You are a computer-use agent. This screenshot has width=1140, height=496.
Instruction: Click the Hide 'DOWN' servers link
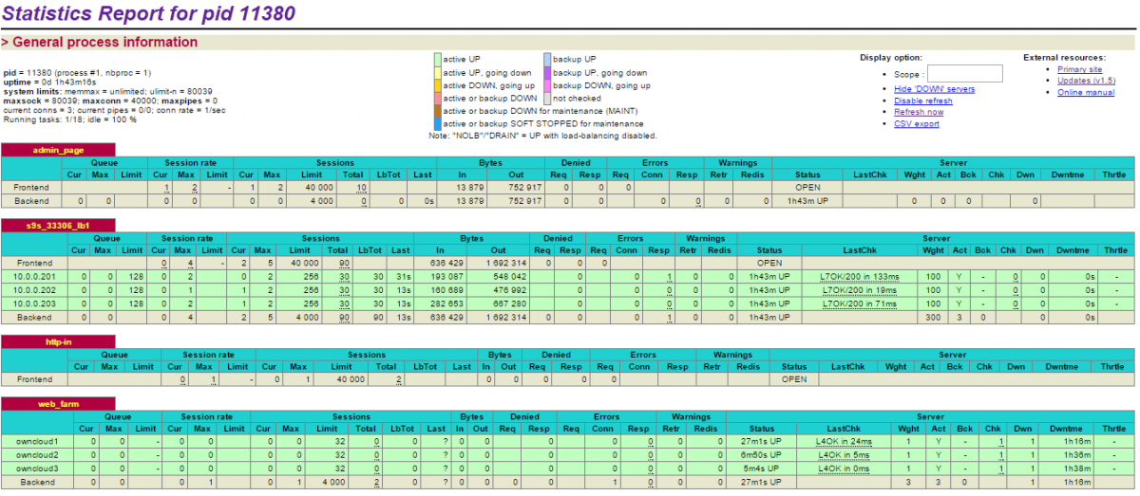point(934,89)
